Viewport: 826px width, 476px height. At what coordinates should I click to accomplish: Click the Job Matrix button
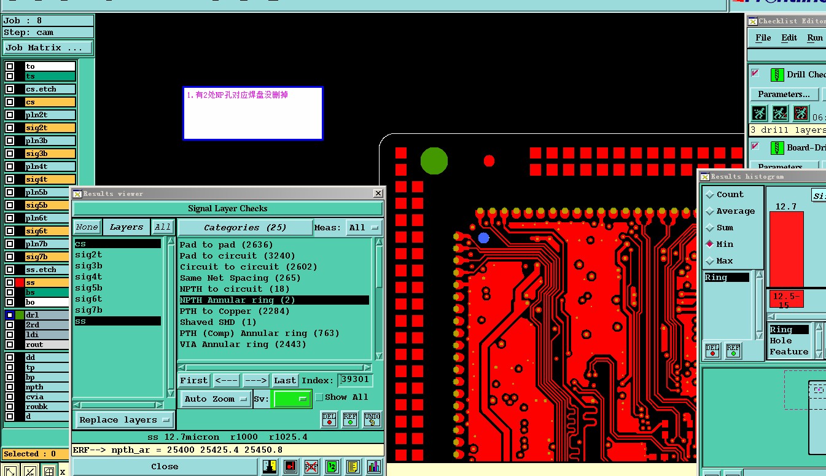coord(48,47)
